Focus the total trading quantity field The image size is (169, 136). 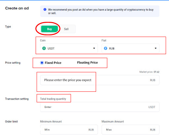point(100,107)
